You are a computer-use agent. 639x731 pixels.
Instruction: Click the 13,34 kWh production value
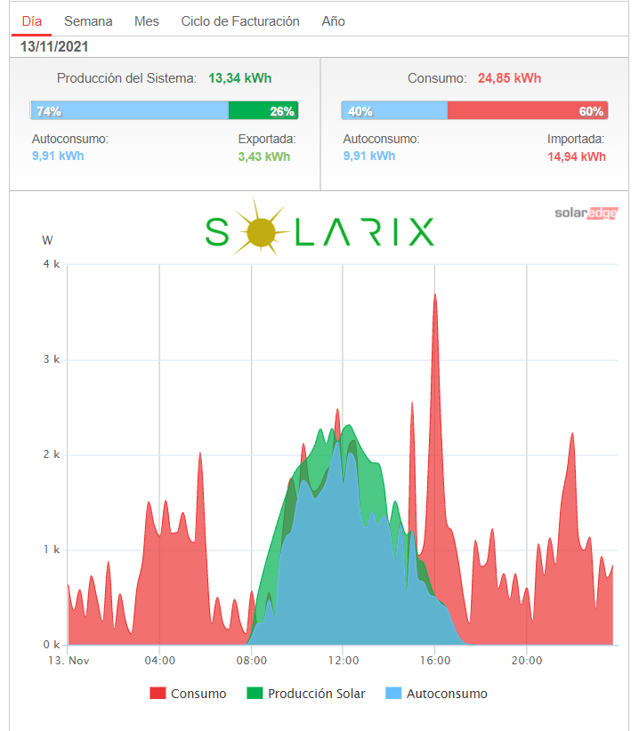tap(239, 78)
